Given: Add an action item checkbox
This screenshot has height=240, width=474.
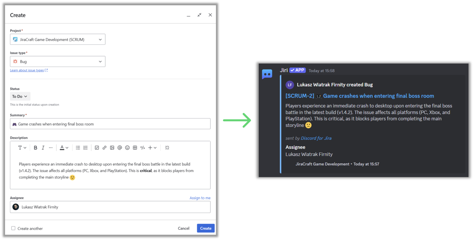Looking at the screenshot, I should click(x=97, y=148).
